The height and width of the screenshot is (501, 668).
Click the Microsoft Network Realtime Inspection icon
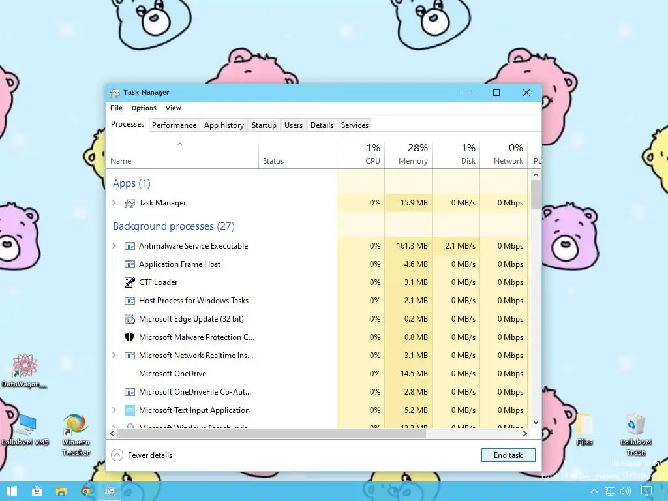click(130, 356)
